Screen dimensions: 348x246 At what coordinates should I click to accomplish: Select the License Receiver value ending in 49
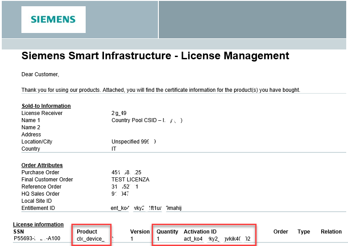tap(119, 113)
